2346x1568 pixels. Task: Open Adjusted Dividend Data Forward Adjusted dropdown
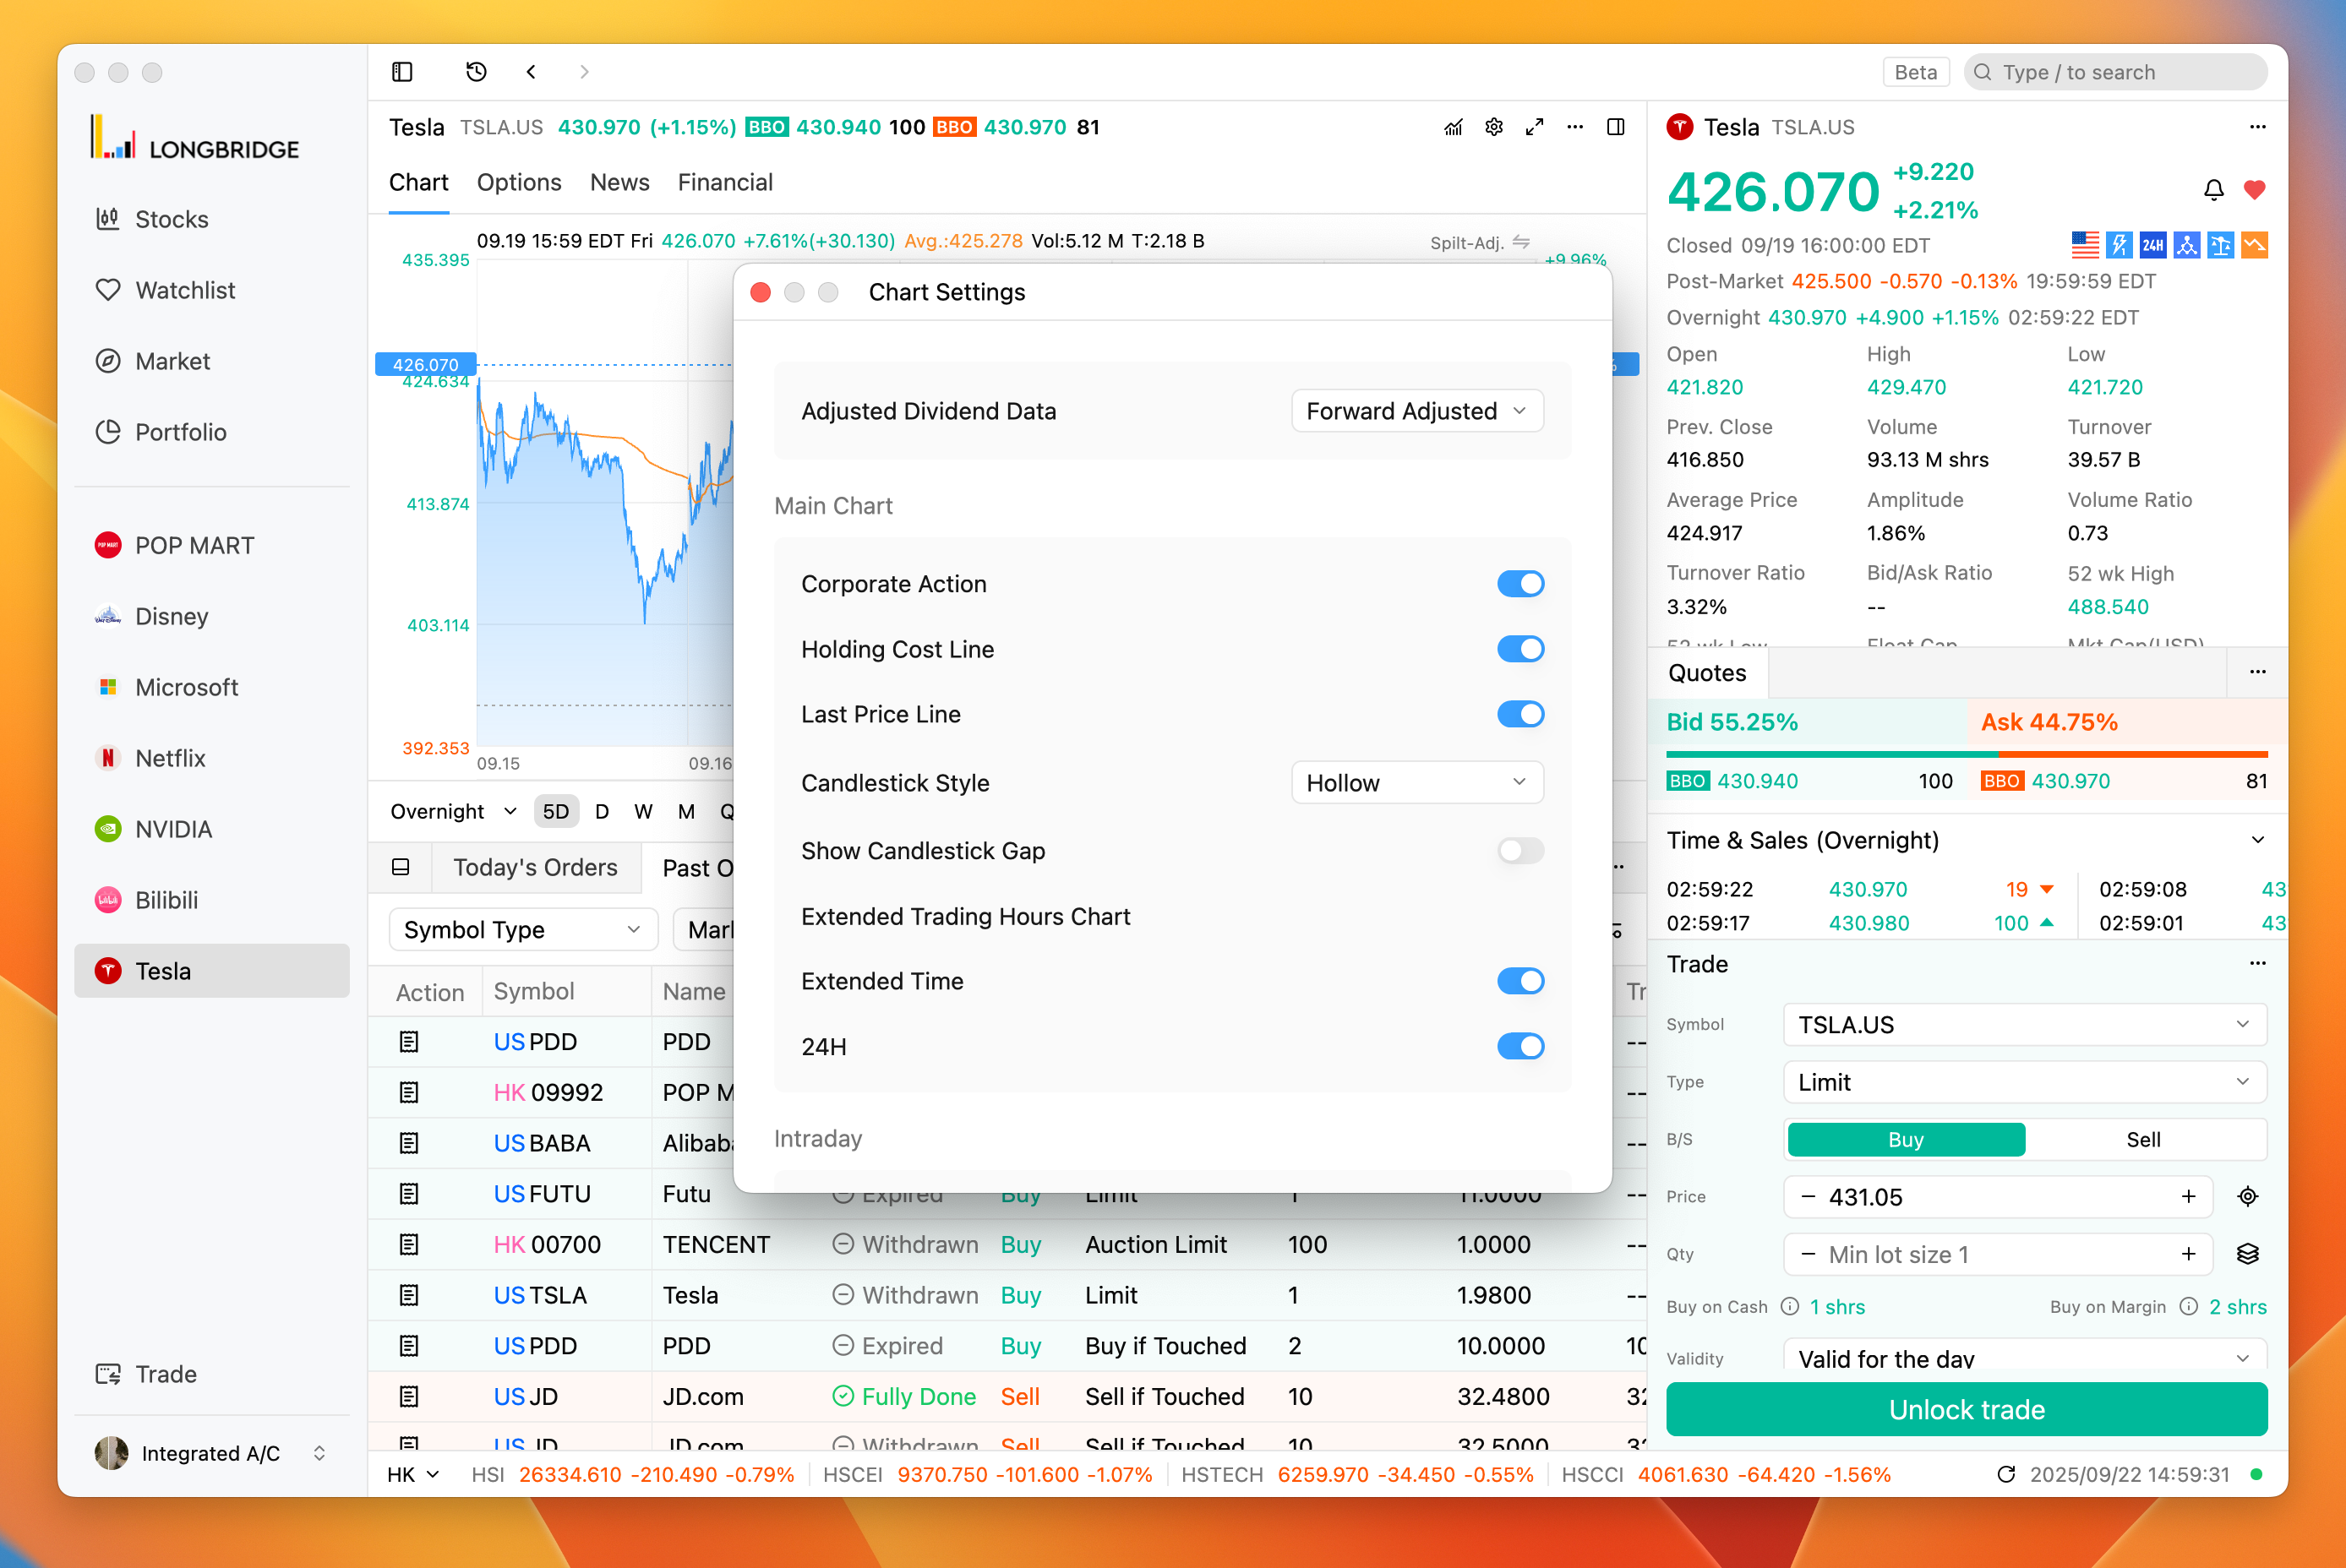tap(1416, 411)
